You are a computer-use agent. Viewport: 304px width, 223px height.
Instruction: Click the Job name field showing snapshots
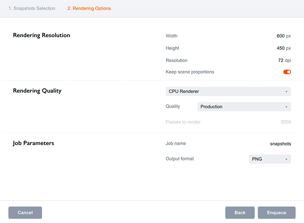click(280, 144)
